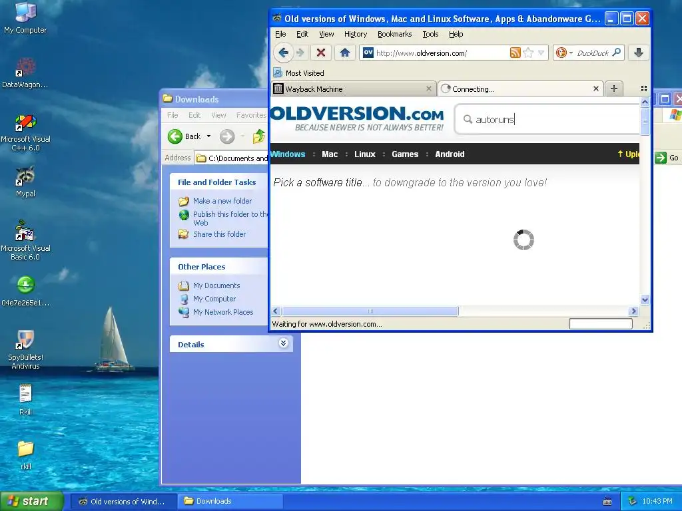This screenshot has height=511, width=682.
Task: Open My Network Places link
Action: click(x=223, y=312)
